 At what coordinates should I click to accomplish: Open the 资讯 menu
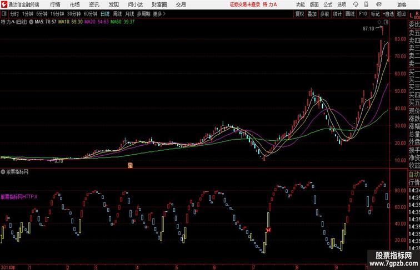tap(94, 4)
